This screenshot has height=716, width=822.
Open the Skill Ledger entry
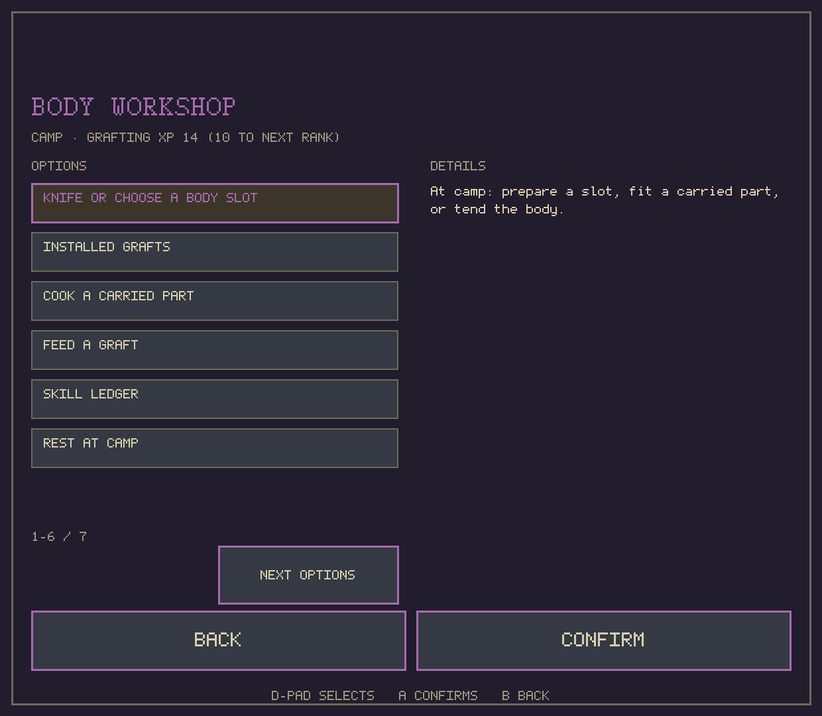point(215,399)
